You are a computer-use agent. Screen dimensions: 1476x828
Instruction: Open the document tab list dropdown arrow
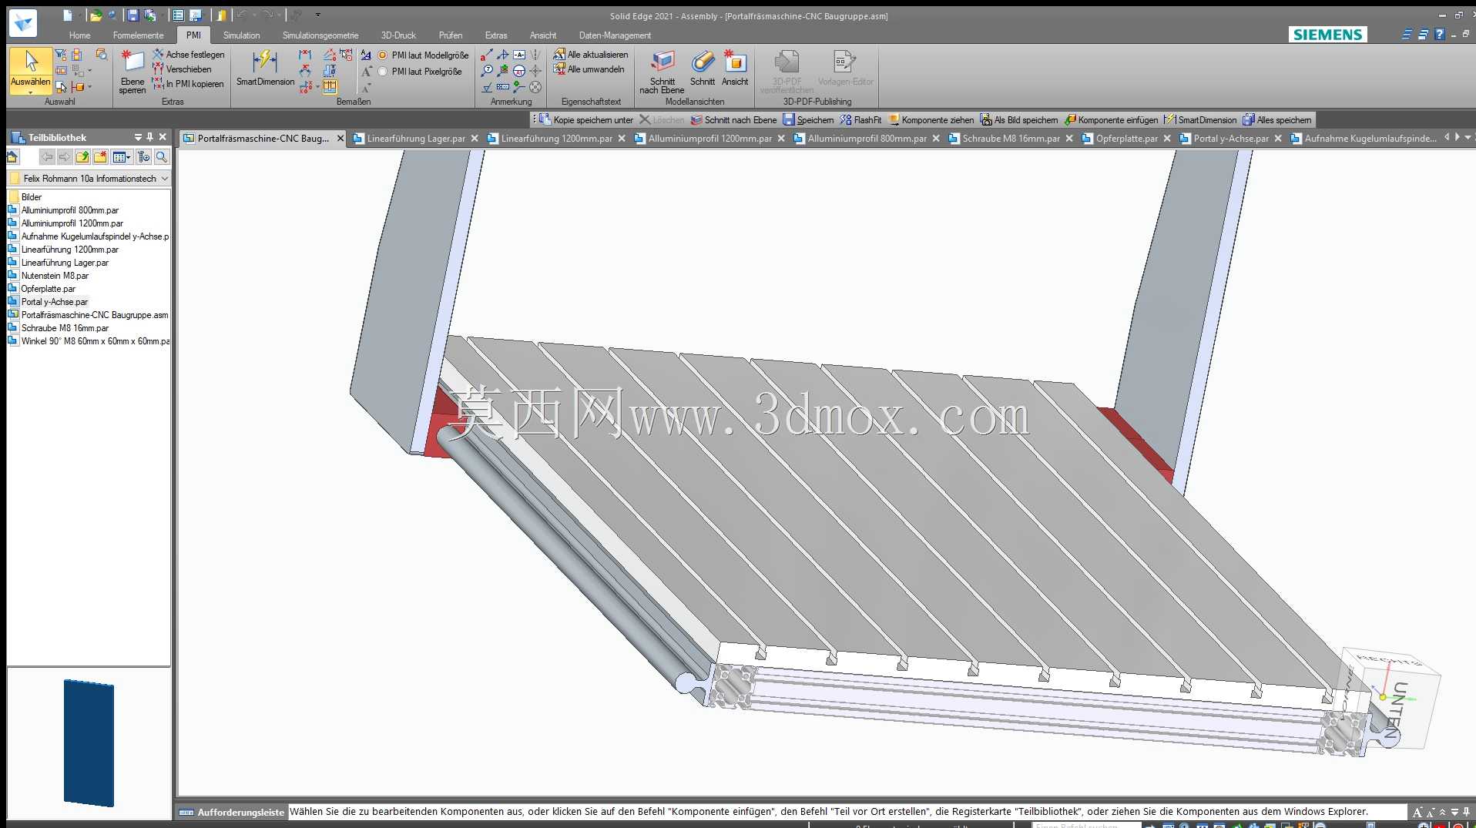pos(1468,138)
